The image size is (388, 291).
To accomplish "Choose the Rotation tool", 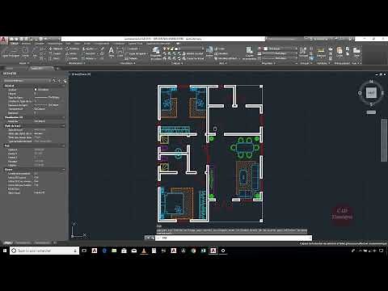I will click(x=72, y=48).
